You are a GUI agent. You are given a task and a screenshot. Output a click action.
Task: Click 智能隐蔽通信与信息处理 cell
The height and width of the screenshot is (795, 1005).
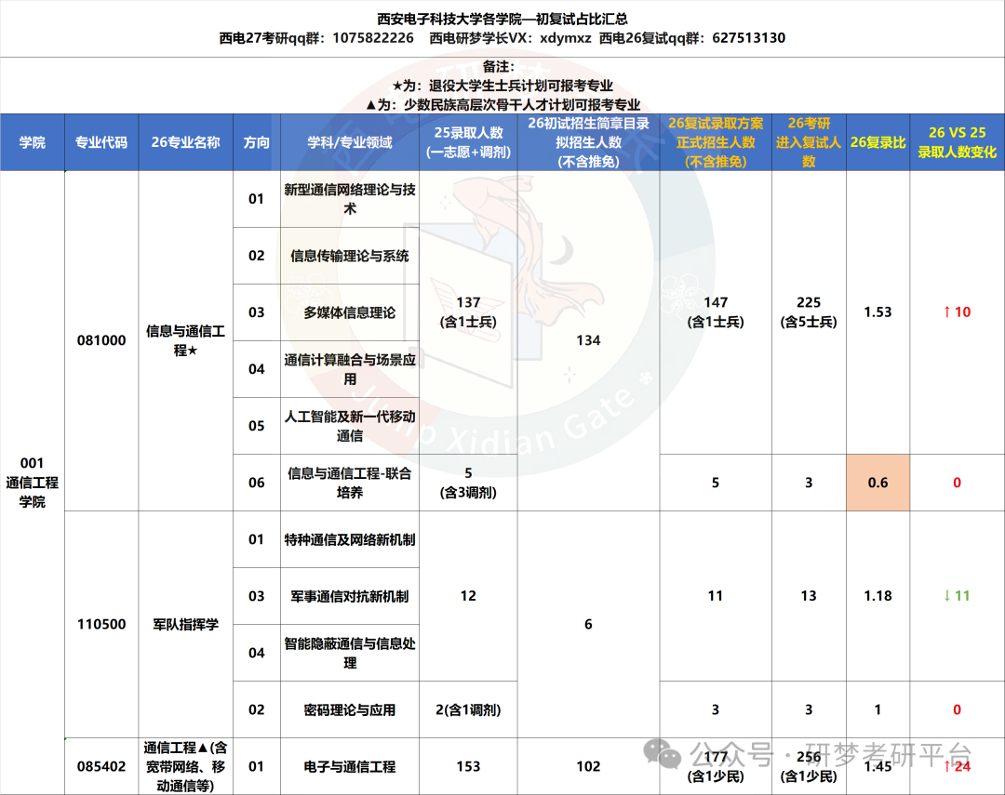[349, 653]
